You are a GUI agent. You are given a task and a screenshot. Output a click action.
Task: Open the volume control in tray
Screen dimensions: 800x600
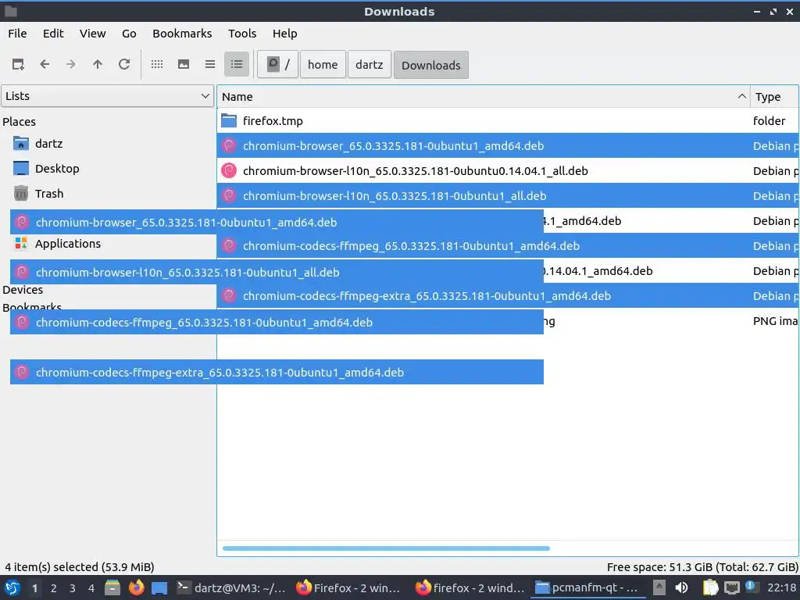[681, 587]
